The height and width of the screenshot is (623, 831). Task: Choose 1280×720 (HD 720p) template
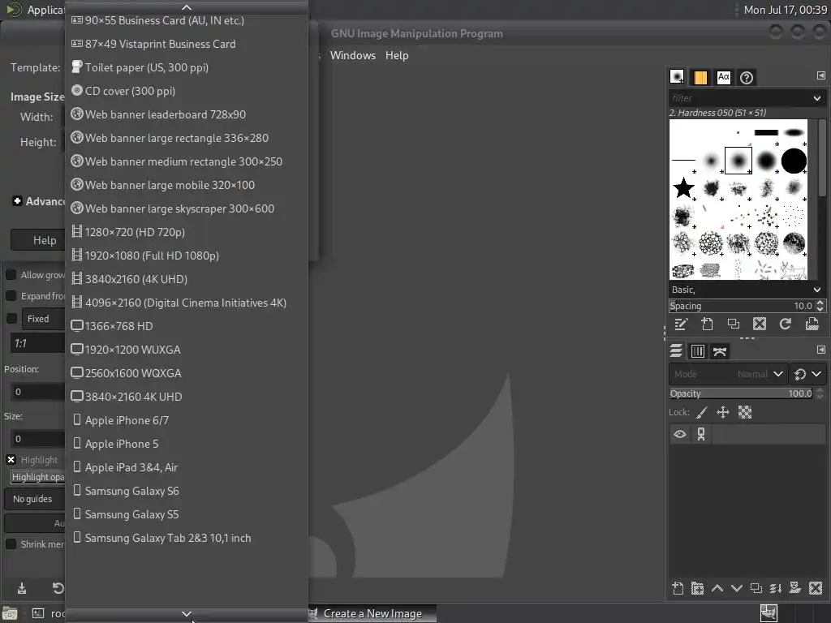[x=186, y=232]
